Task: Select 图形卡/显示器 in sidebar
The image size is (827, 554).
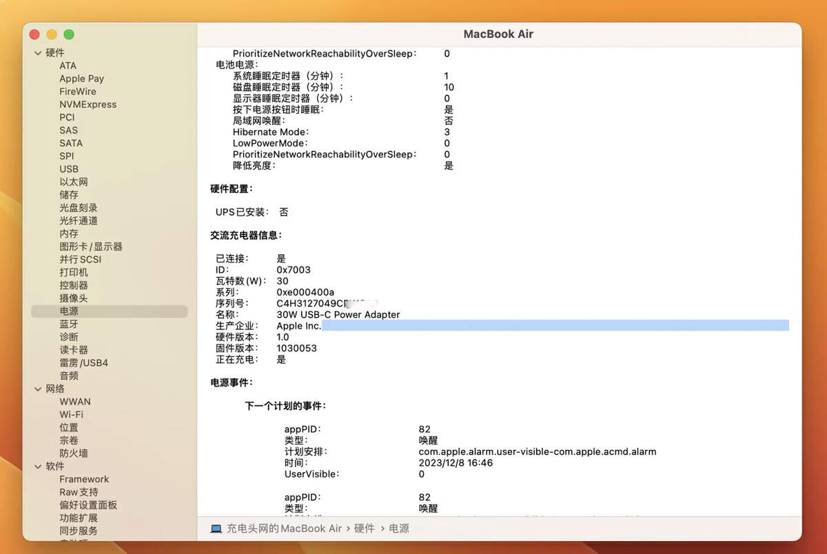Action: pos(91,247)
